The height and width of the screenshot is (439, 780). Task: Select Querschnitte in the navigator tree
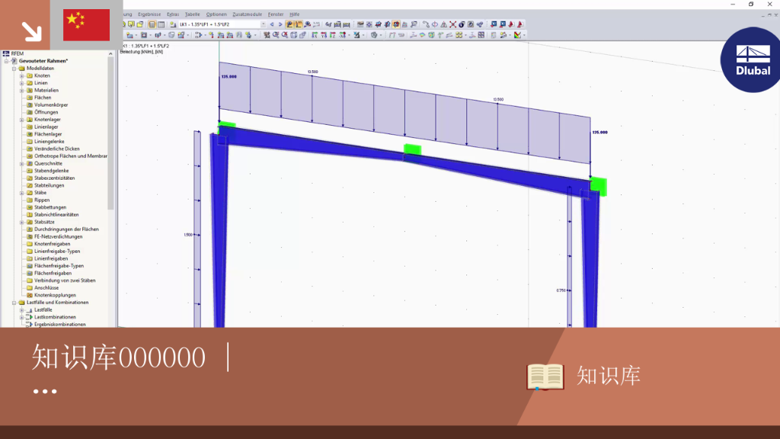pyautogui.click(x=48, y=163)
